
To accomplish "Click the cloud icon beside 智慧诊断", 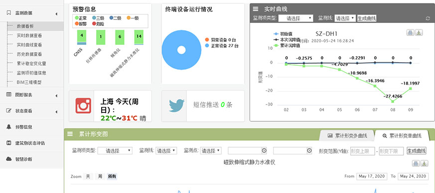I will click(9, 159).
